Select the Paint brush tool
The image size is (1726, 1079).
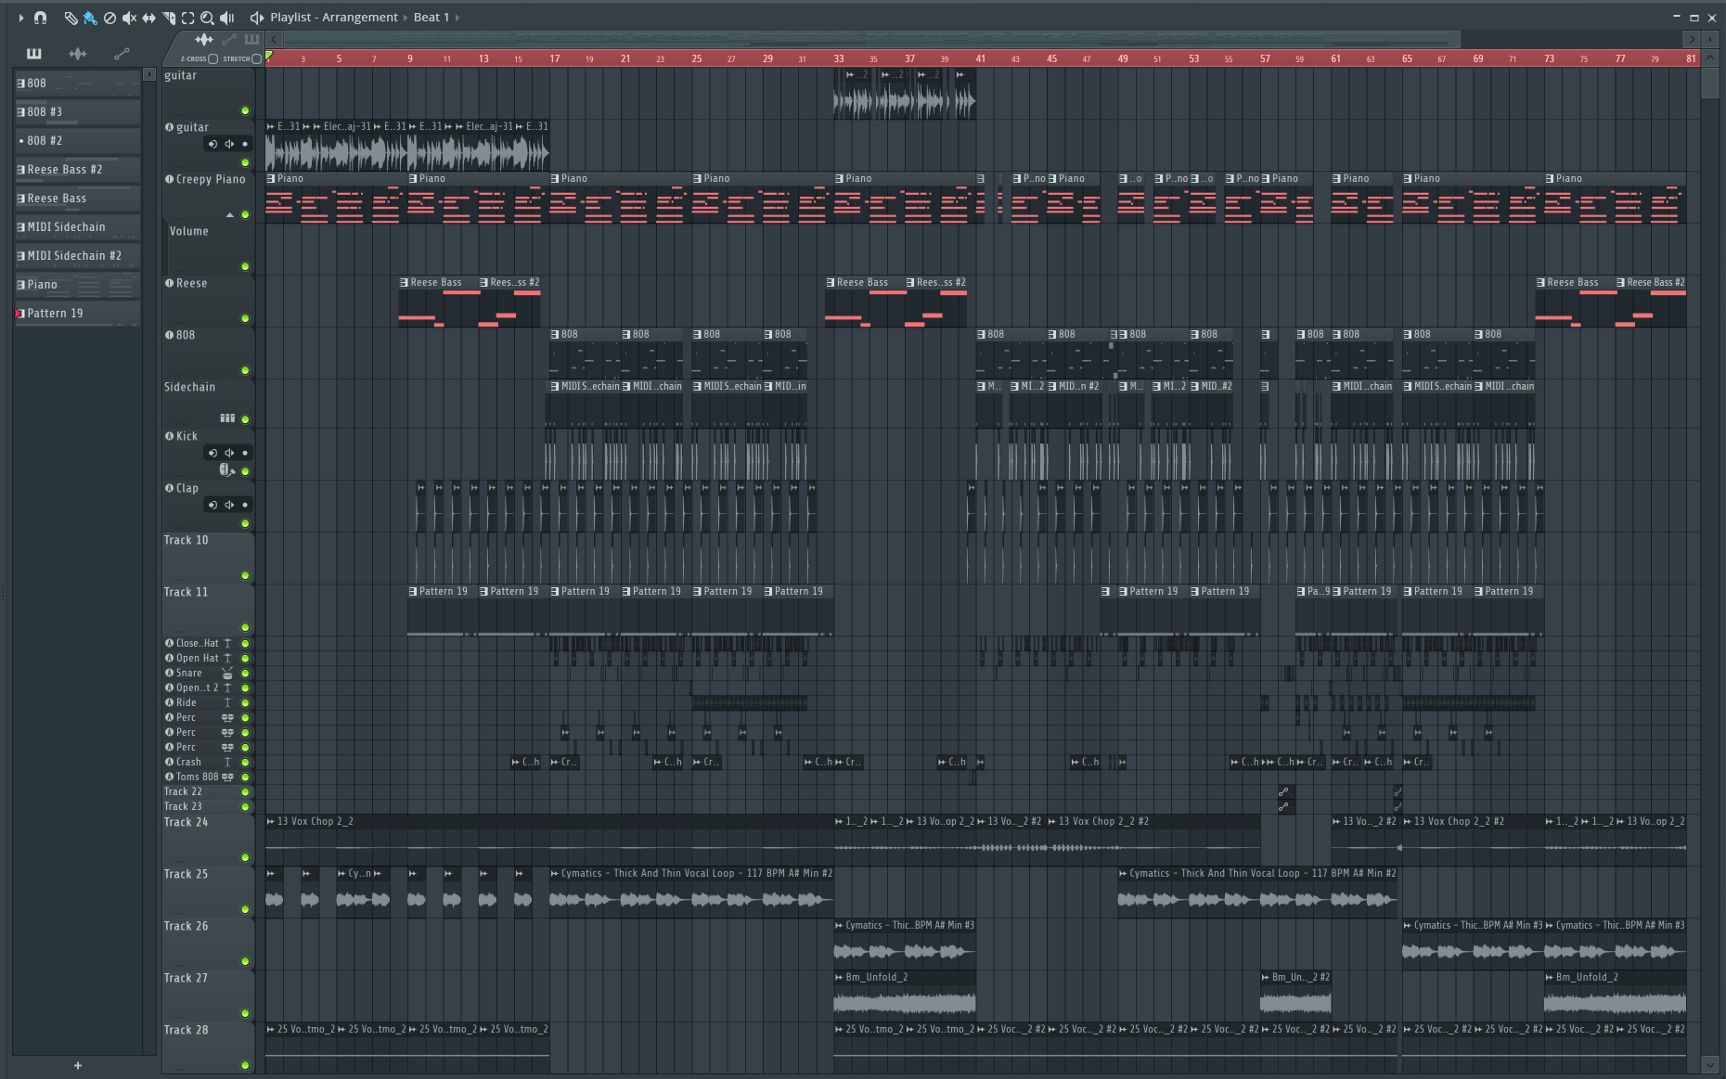[x=90, y=18]
